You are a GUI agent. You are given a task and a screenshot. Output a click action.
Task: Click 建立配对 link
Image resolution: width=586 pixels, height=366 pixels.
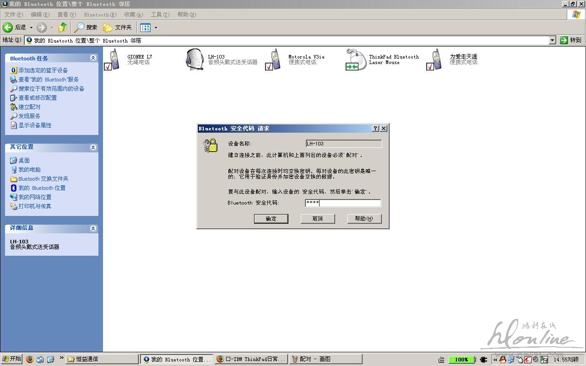(29, 107)
